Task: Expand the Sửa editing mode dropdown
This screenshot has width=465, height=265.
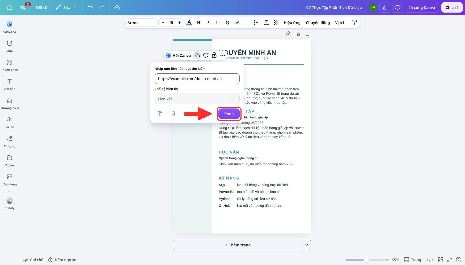Action: (66, 7)
